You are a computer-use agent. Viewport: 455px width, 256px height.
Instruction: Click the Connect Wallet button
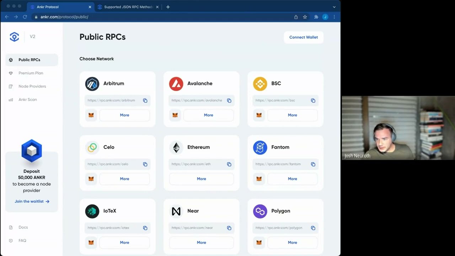point(304,37)
